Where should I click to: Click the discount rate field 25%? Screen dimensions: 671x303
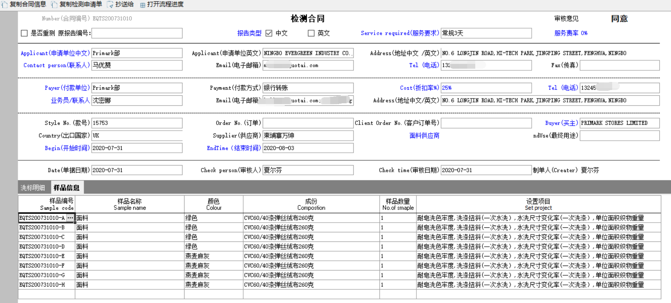click(486, 88)
